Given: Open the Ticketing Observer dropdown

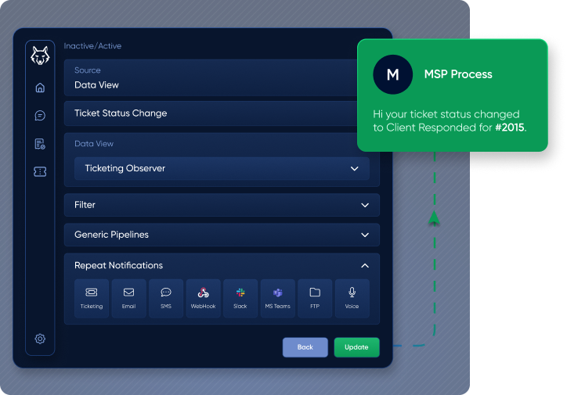Looking at the screenshot, I should pyautogui.click(x=222, y=168).
